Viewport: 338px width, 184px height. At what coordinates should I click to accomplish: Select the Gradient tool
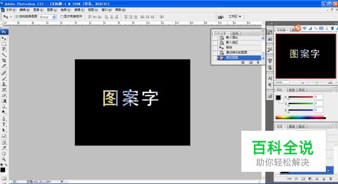[4, 101]
